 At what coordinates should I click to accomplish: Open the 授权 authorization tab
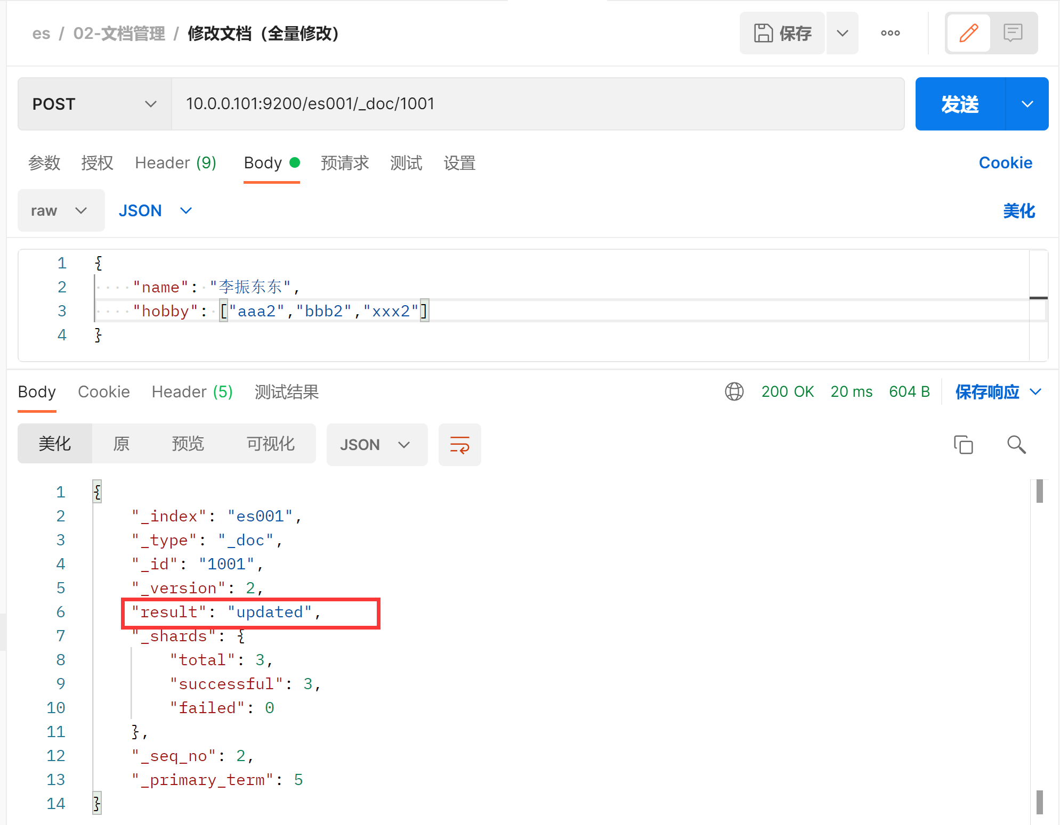point(97,163)
